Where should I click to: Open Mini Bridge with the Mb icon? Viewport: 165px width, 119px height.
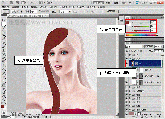(17, 3)
